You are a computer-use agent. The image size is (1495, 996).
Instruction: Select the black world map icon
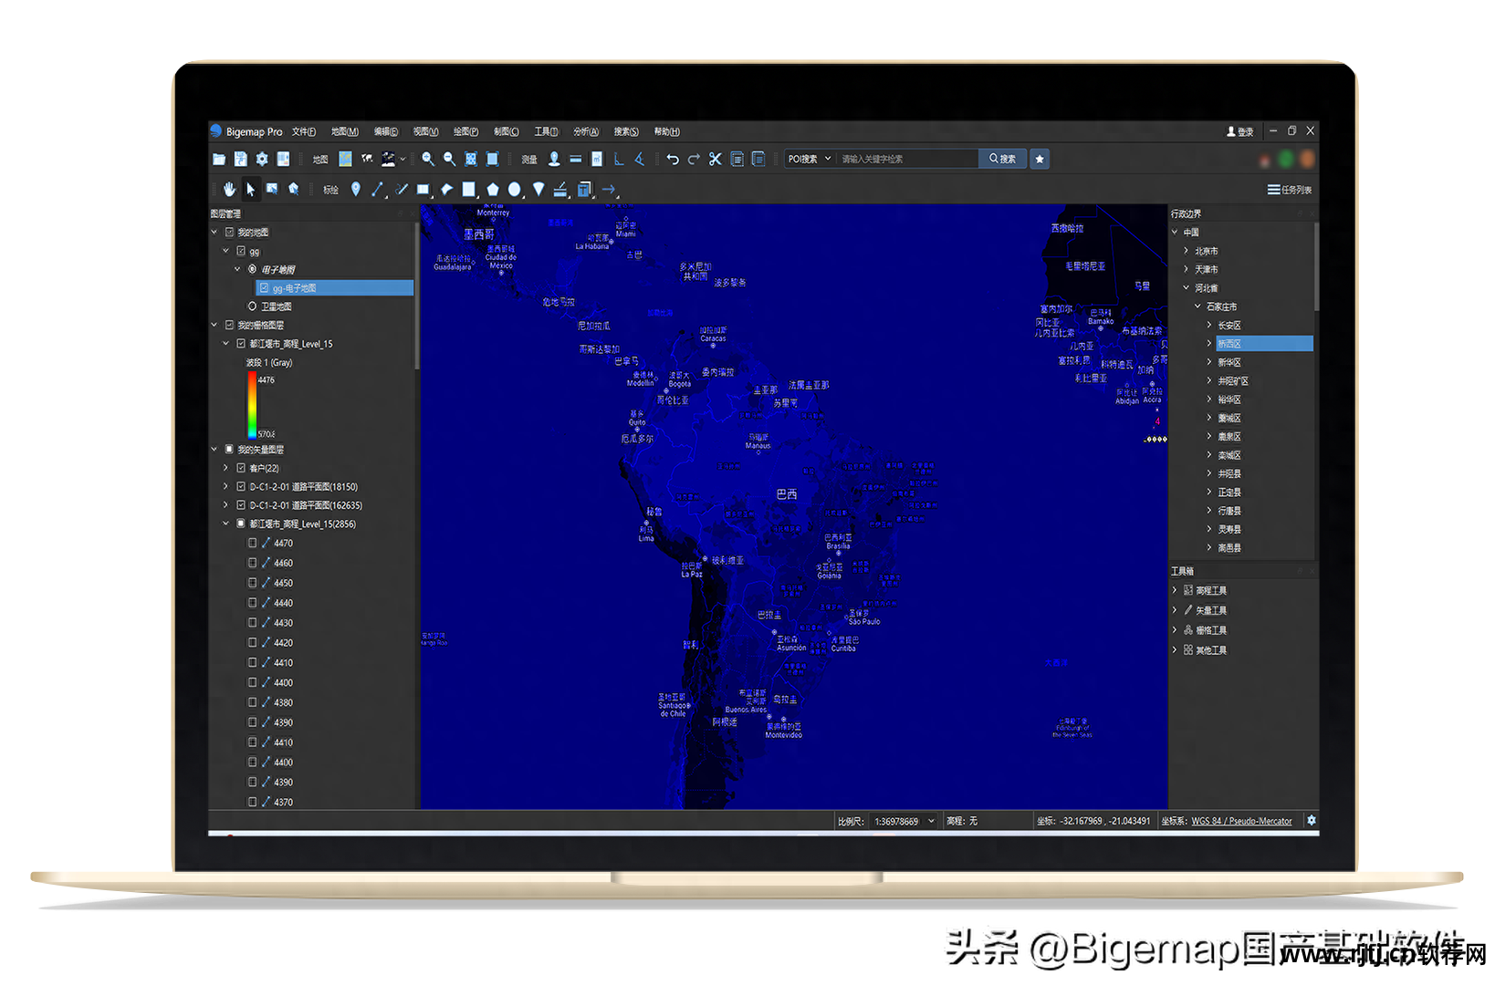click(x=367, y=159)
